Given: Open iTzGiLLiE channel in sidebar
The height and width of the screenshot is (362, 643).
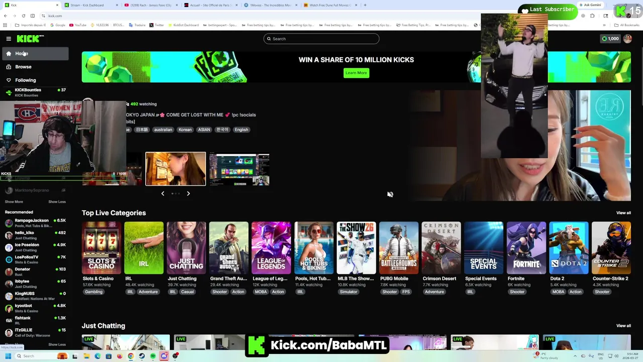Looking at the screenshot, I should (35, 332).
